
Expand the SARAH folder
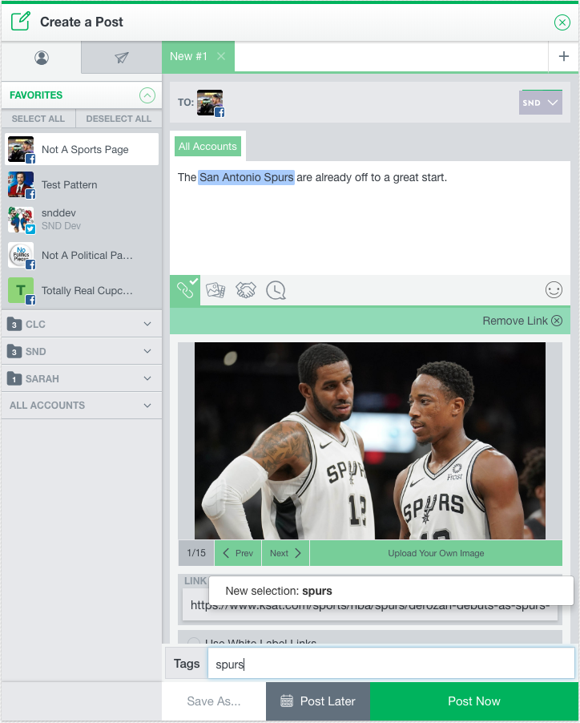[82, 378]
